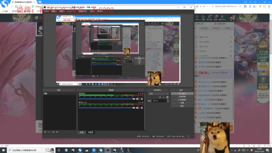Float the Scenes dock via header icon

point(75,90)
